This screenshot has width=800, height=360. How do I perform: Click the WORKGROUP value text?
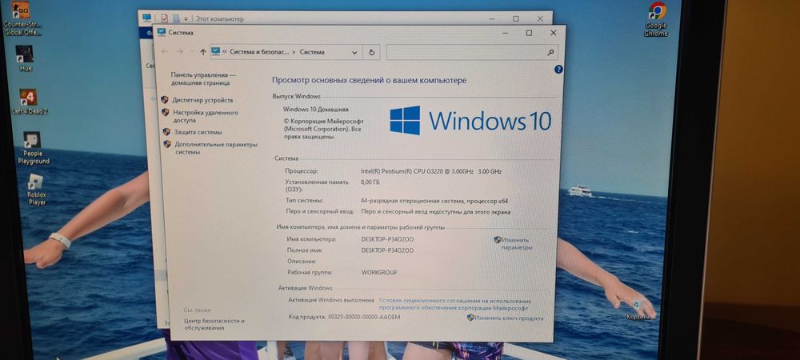click(x=378, y=273)
